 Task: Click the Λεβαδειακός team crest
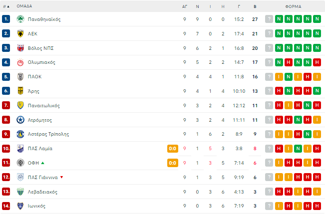click(x=20, y=192)
